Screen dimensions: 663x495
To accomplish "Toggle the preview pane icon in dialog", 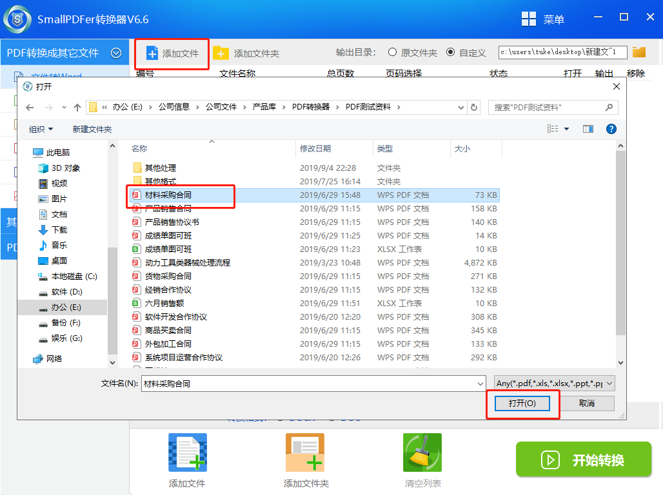I will coord(588,128).
